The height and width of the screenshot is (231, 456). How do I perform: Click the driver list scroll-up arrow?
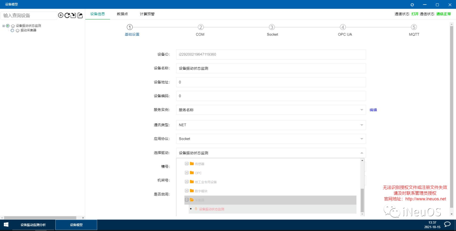362,160
